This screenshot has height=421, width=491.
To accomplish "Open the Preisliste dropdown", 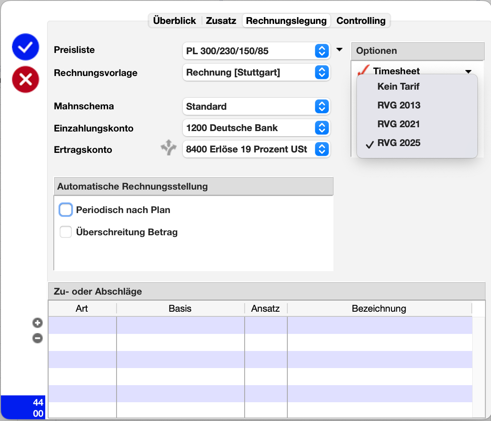I will pyautogui.click(x=256, y=51).
